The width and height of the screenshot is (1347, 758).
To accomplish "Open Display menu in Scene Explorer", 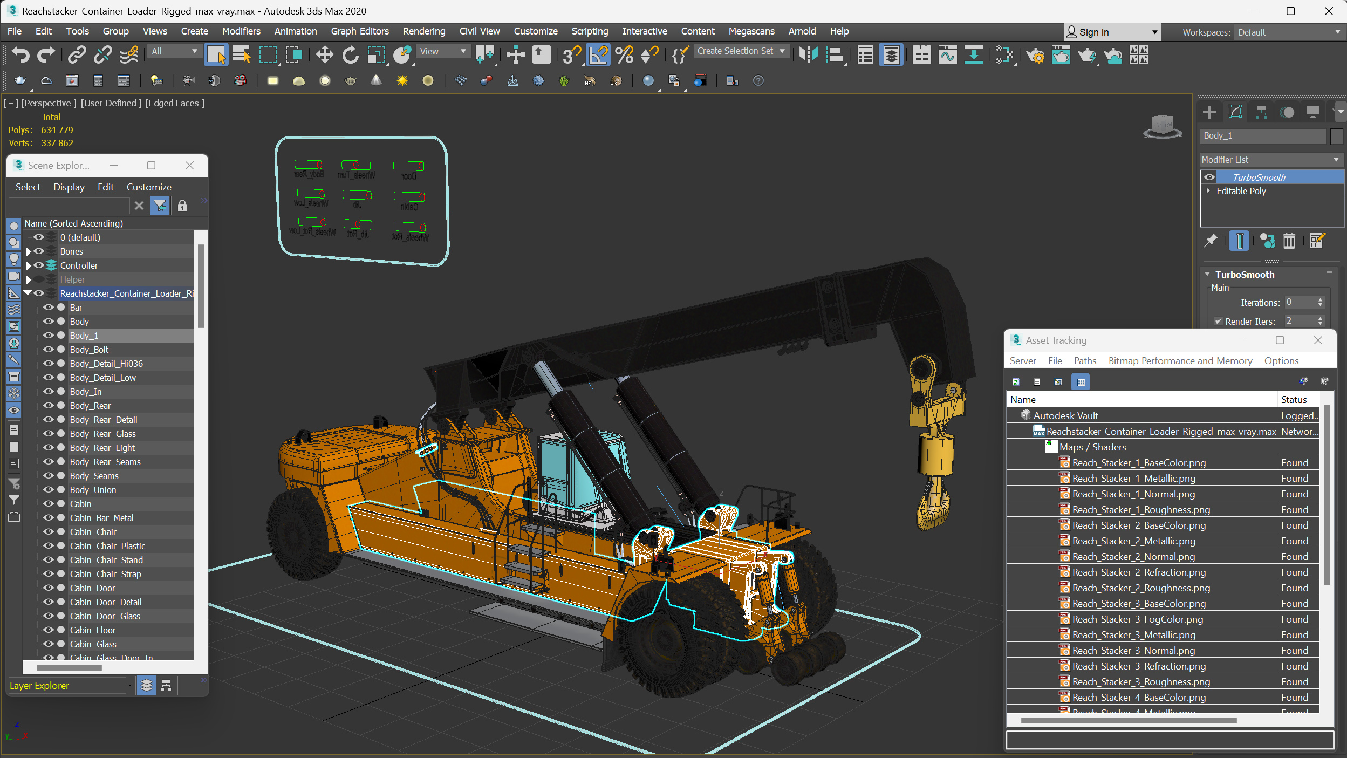I will point(69,187).
